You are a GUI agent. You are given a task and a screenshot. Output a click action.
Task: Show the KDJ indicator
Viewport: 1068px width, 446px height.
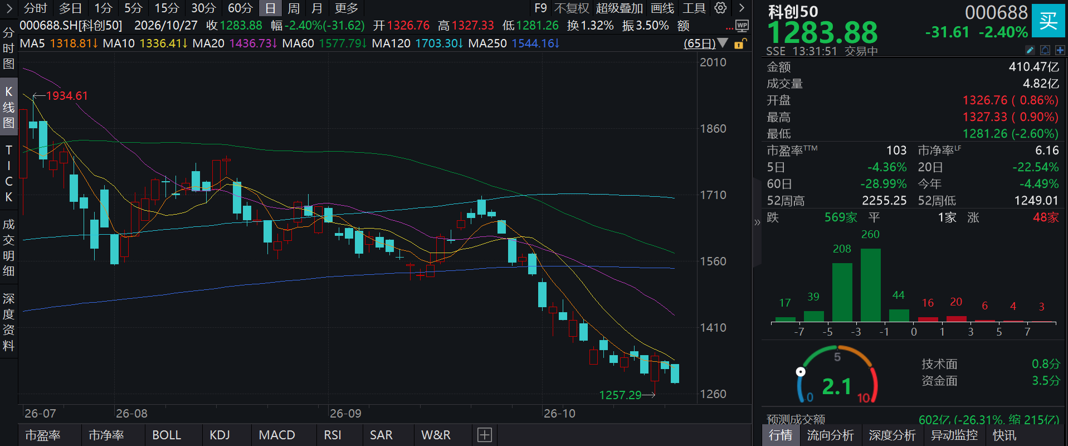220,435
